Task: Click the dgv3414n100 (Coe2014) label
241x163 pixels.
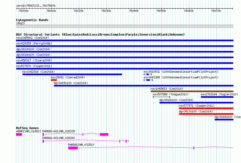Action: (x=33, y=55)
